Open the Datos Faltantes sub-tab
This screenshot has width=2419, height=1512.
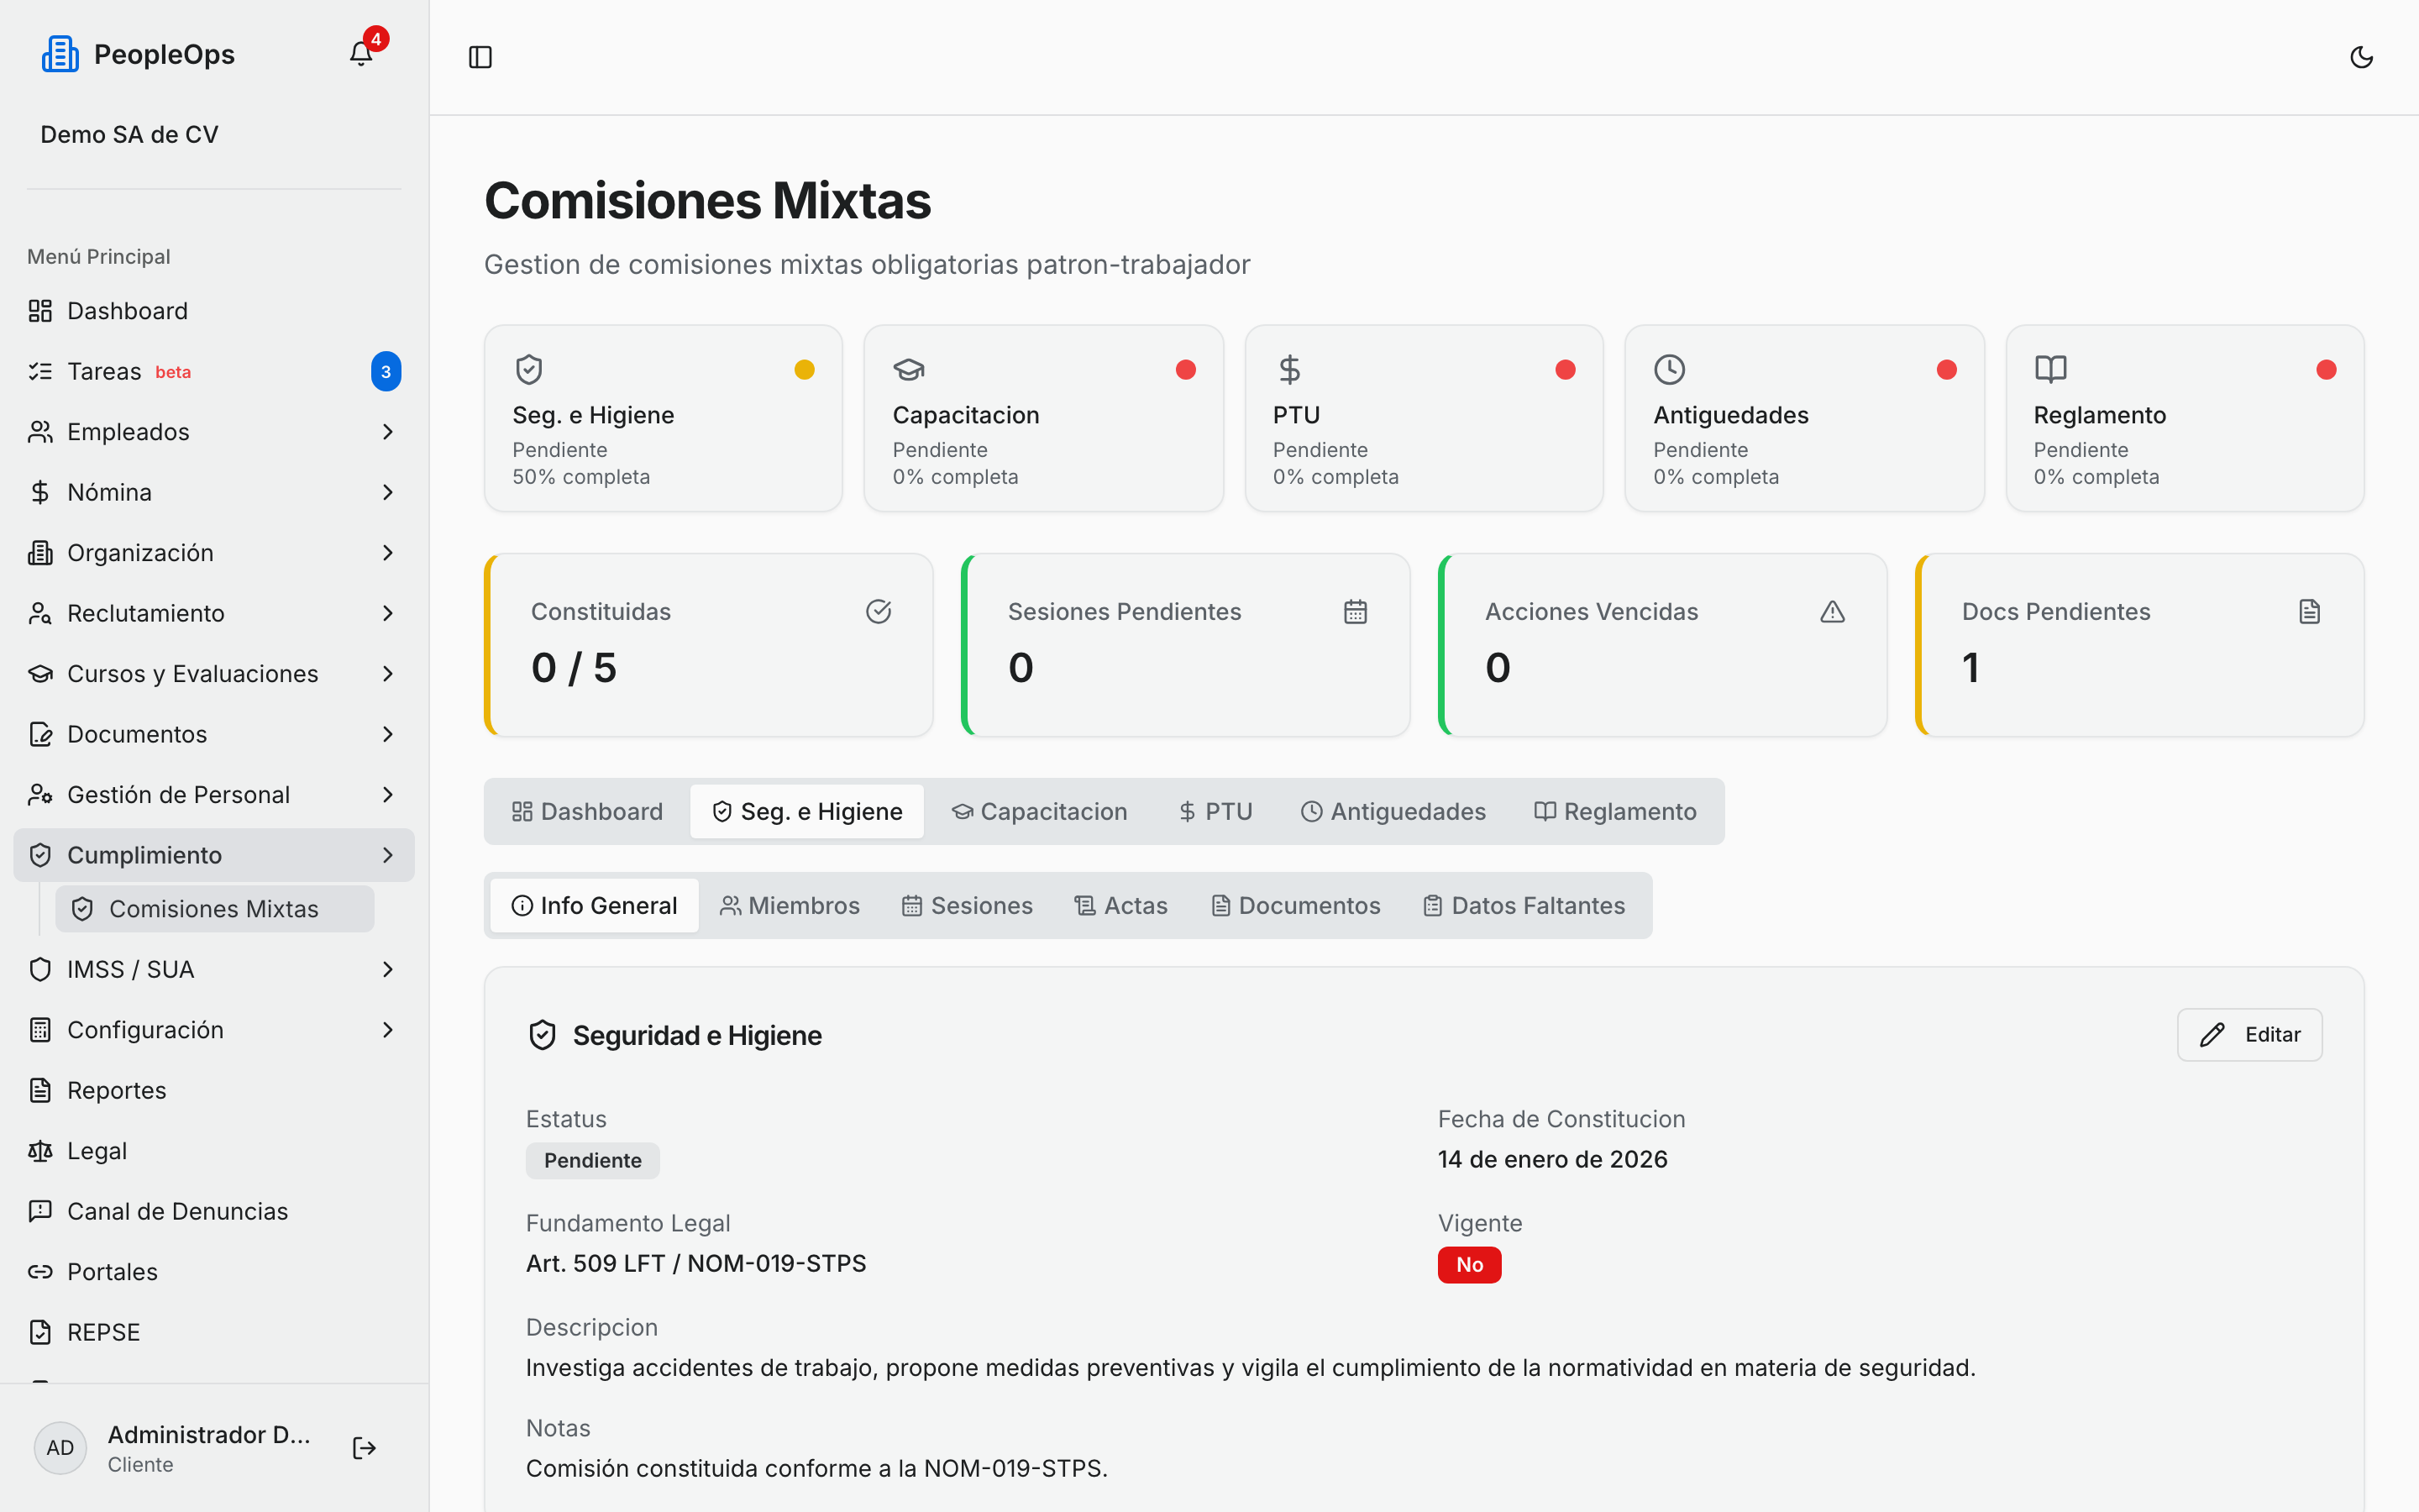pos(1524,905)
